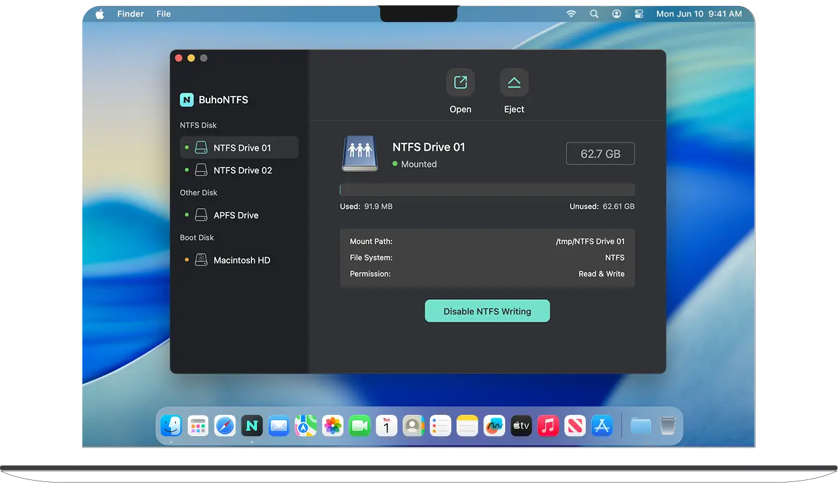Click the BuhoNTFS logo icon
This screenshot has height=484, width=838.
coord(187,100)
